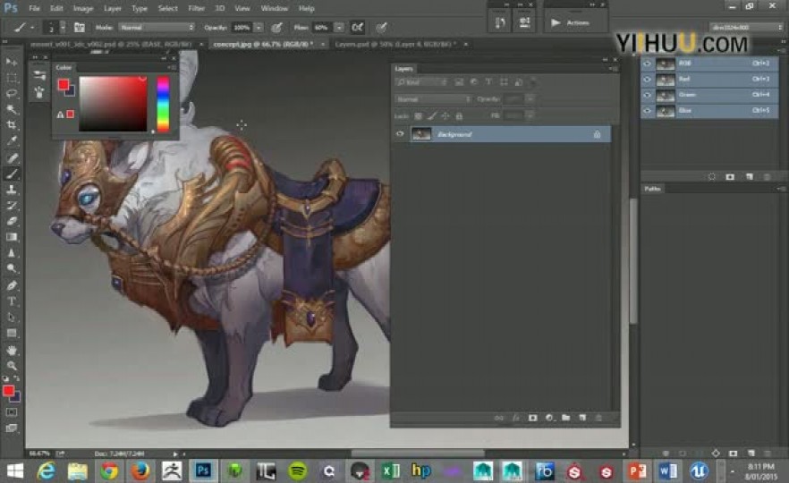The height and width of the screenshot is (483, 789).
Task: Open the Image menu
Action: tap(83, 8)
